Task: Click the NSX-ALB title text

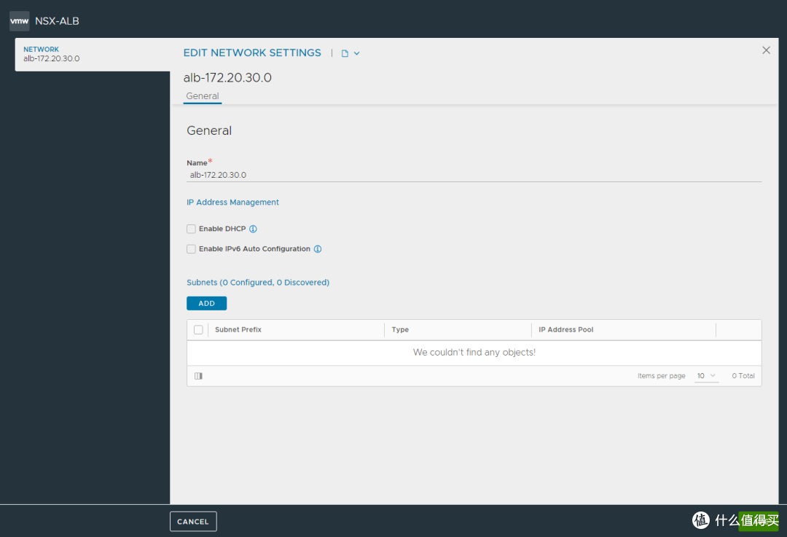Action: 57,21
